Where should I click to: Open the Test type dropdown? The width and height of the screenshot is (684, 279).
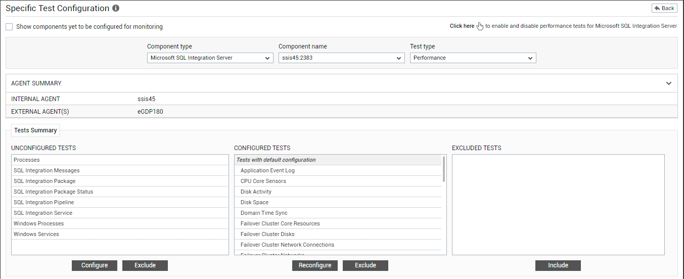(x=473, y=58)
